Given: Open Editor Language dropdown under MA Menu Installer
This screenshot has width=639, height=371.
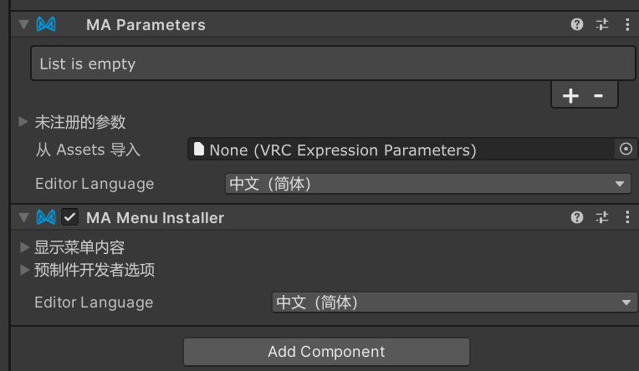Looking at the screenshot, I should [454, 302].
